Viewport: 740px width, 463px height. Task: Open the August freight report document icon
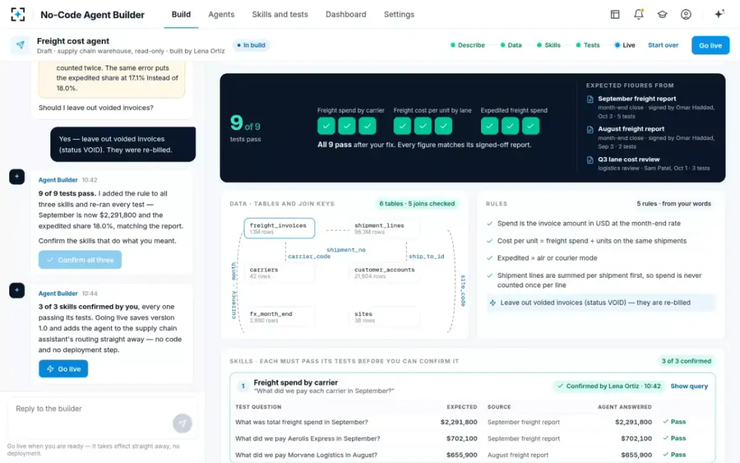tap(591, 129)
